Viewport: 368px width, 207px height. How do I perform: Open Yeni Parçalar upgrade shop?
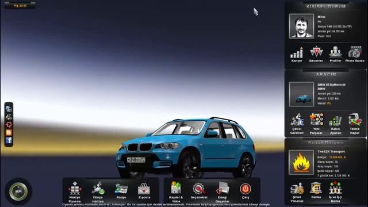(x=316, y=124)
